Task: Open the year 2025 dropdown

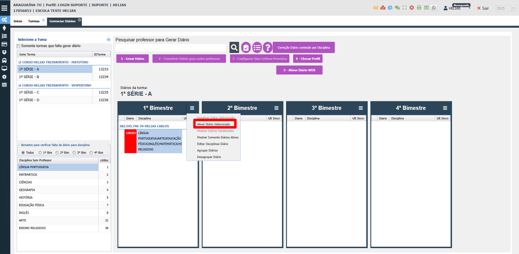Action: [x=505, y=8]
